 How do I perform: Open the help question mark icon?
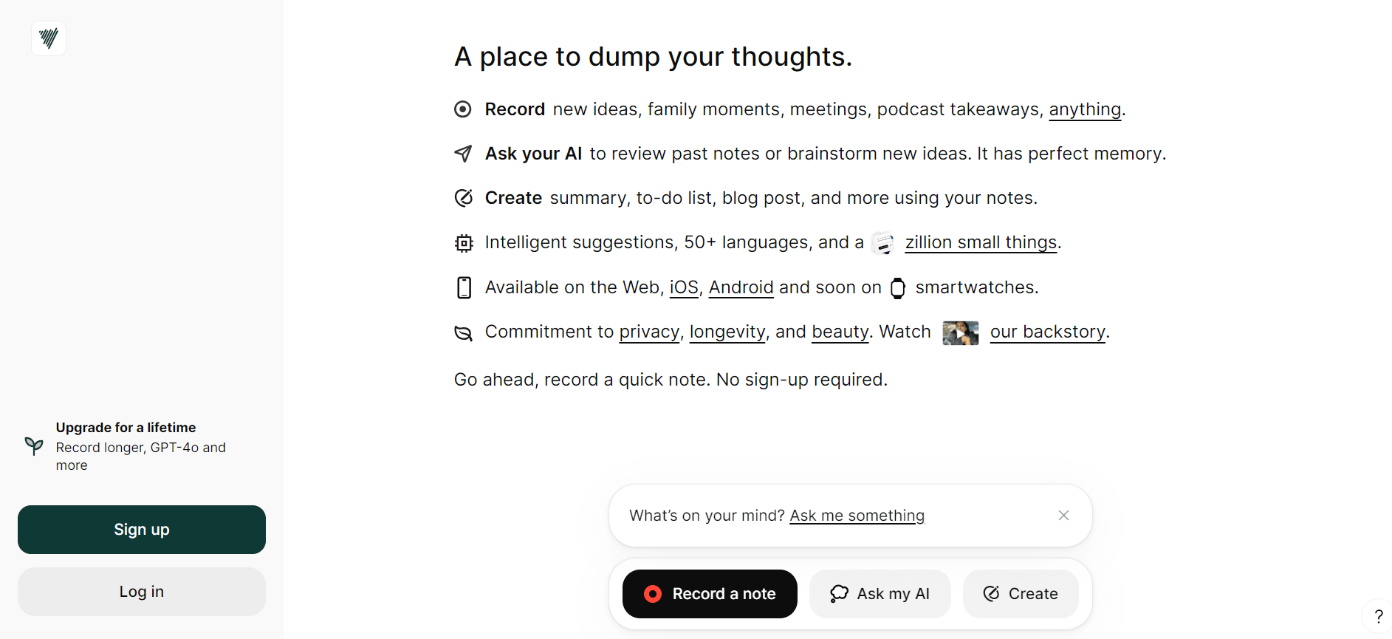pos(1378,616)
